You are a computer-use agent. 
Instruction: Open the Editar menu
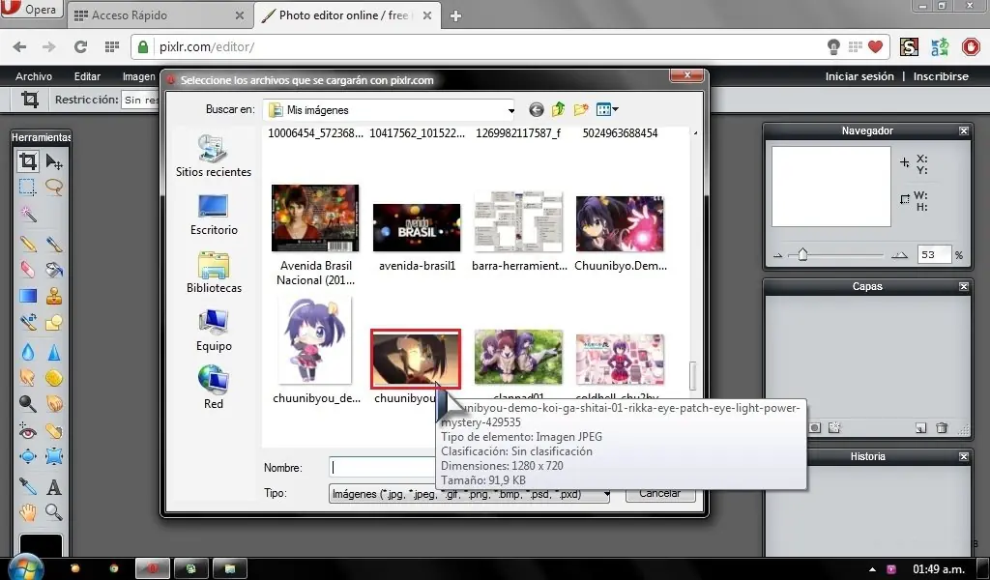click(x=87, y=76)
